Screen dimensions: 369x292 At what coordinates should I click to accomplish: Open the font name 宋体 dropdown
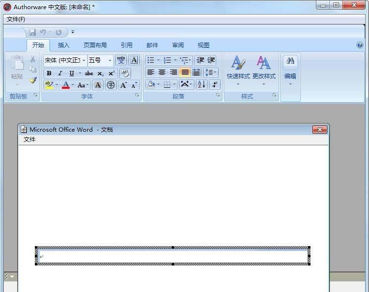[x=84, y=60]
